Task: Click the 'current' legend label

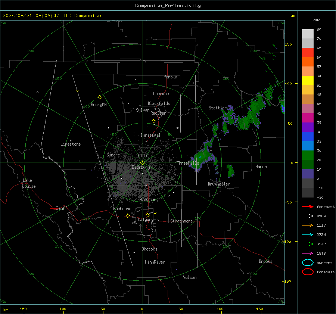Action: coord(324,262)
